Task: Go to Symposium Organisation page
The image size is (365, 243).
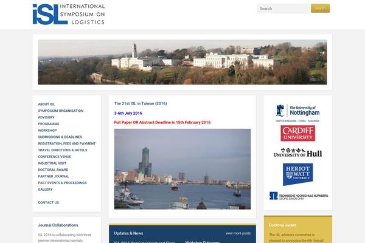Action: (x=60, y=111)
